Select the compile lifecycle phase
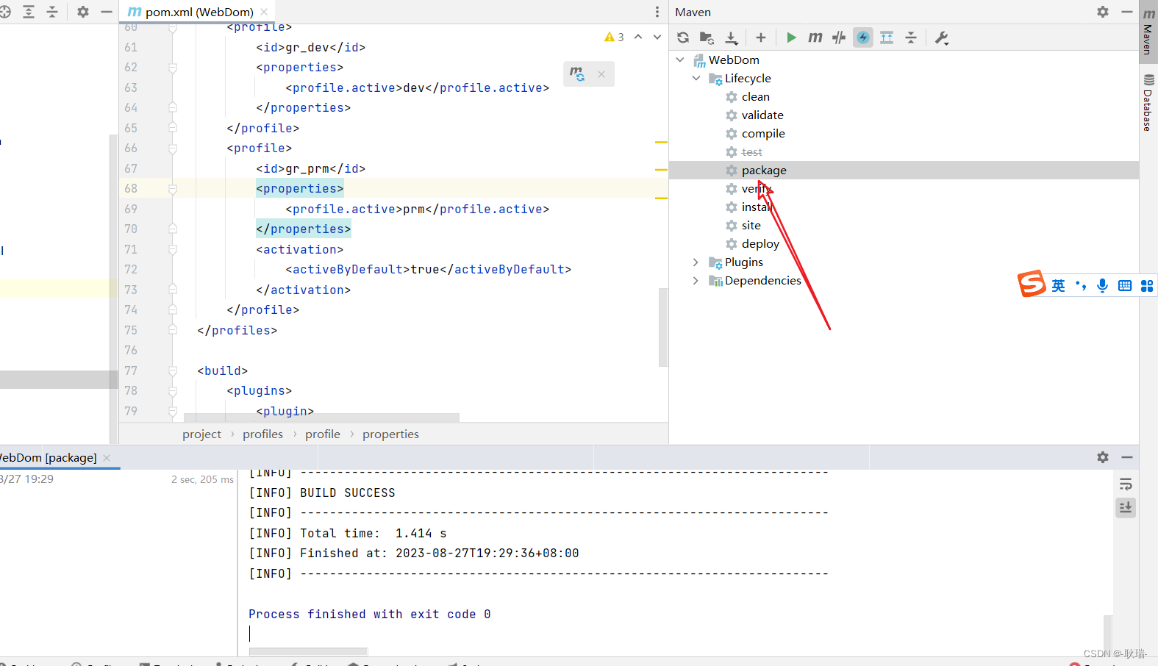This screenshot has width=1158, height=666. pyautogui.click(x=763, y=133)
